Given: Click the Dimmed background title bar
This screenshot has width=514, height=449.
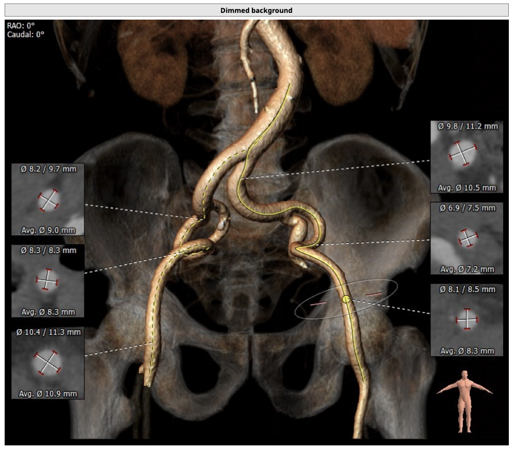Looking at the screenshot, I should coord(256,10).
